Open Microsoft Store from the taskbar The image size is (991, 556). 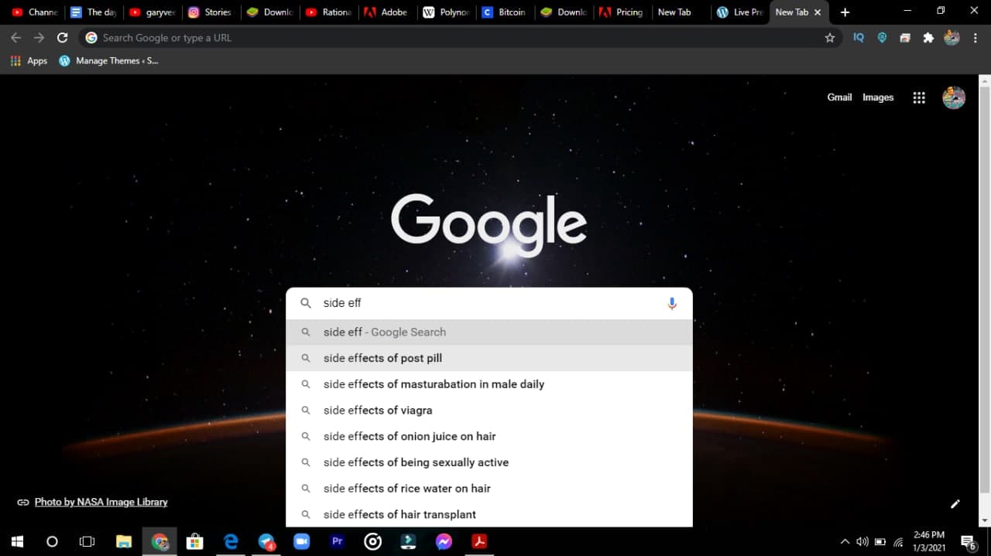195,541
